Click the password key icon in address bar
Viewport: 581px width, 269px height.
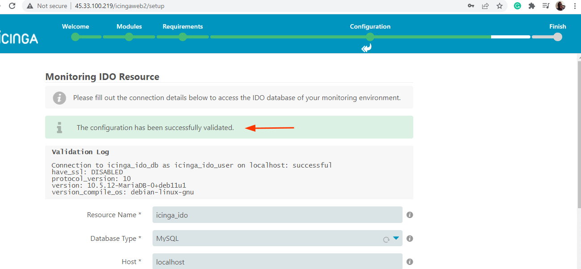point(471,6)
